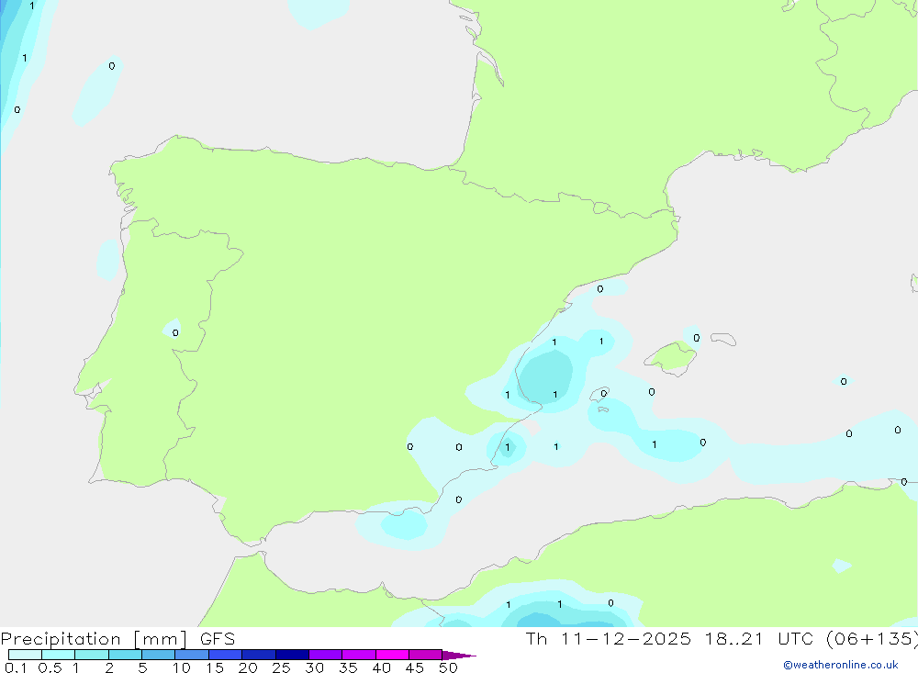Image resolution: width=918 pixels, height=673 pixels.
Task: Click the '0' contour label inside Portugal
Action: pos(175,332)
